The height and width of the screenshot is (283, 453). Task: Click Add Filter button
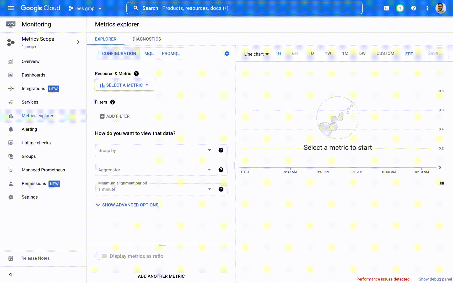pos(115,116)
